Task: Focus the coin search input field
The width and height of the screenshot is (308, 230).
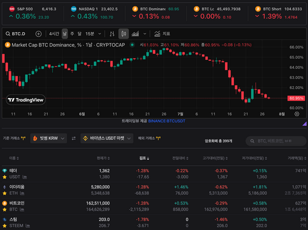Action: (x=276, y=141)
